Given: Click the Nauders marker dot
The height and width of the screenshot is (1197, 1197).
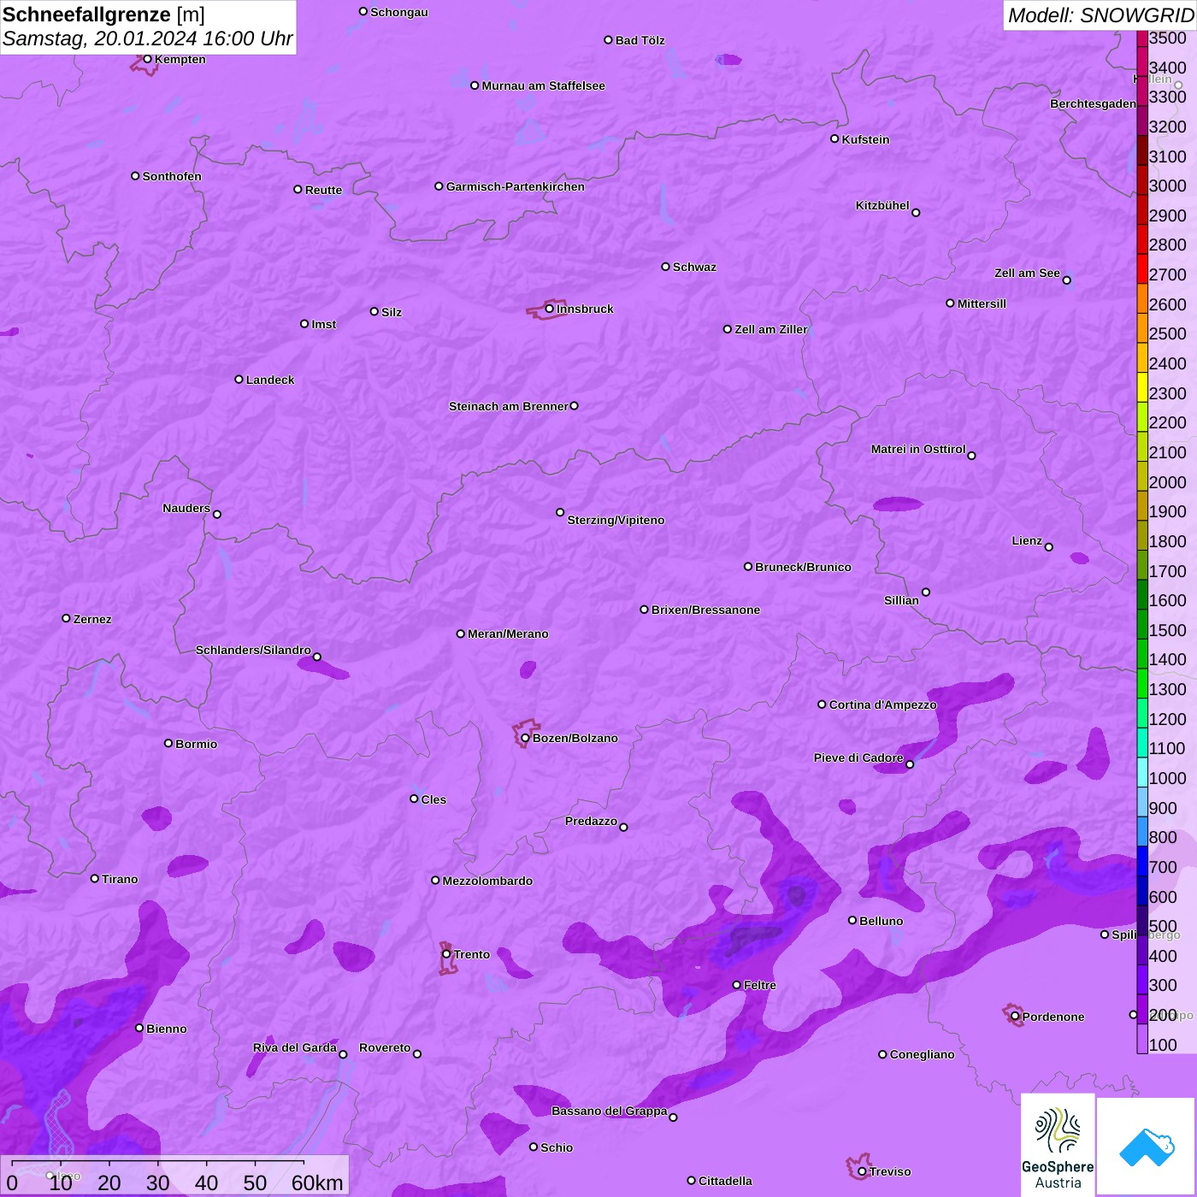Looking at the screenshot, I should [x=217, y=514].
